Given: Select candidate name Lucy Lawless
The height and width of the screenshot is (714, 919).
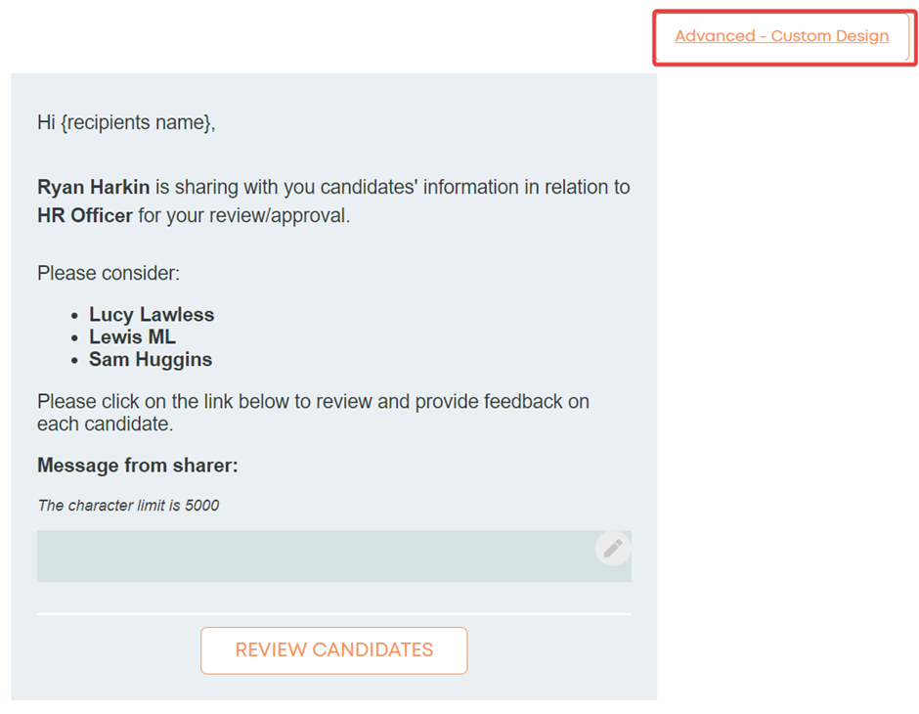Looking at the screenshot, I should click(x=152, y=315).
